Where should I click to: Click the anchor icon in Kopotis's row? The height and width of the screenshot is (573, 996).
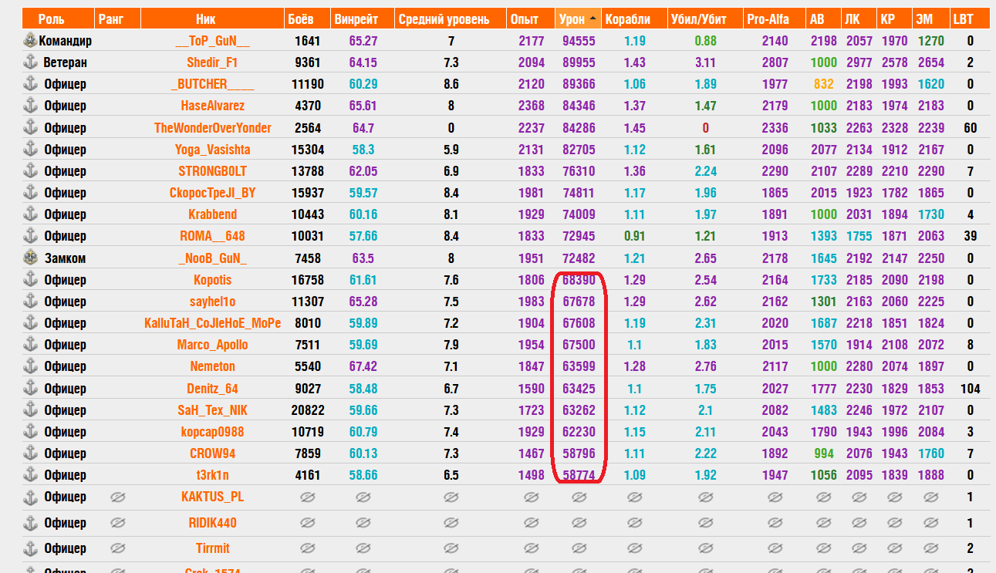click(x=31, y=280)
